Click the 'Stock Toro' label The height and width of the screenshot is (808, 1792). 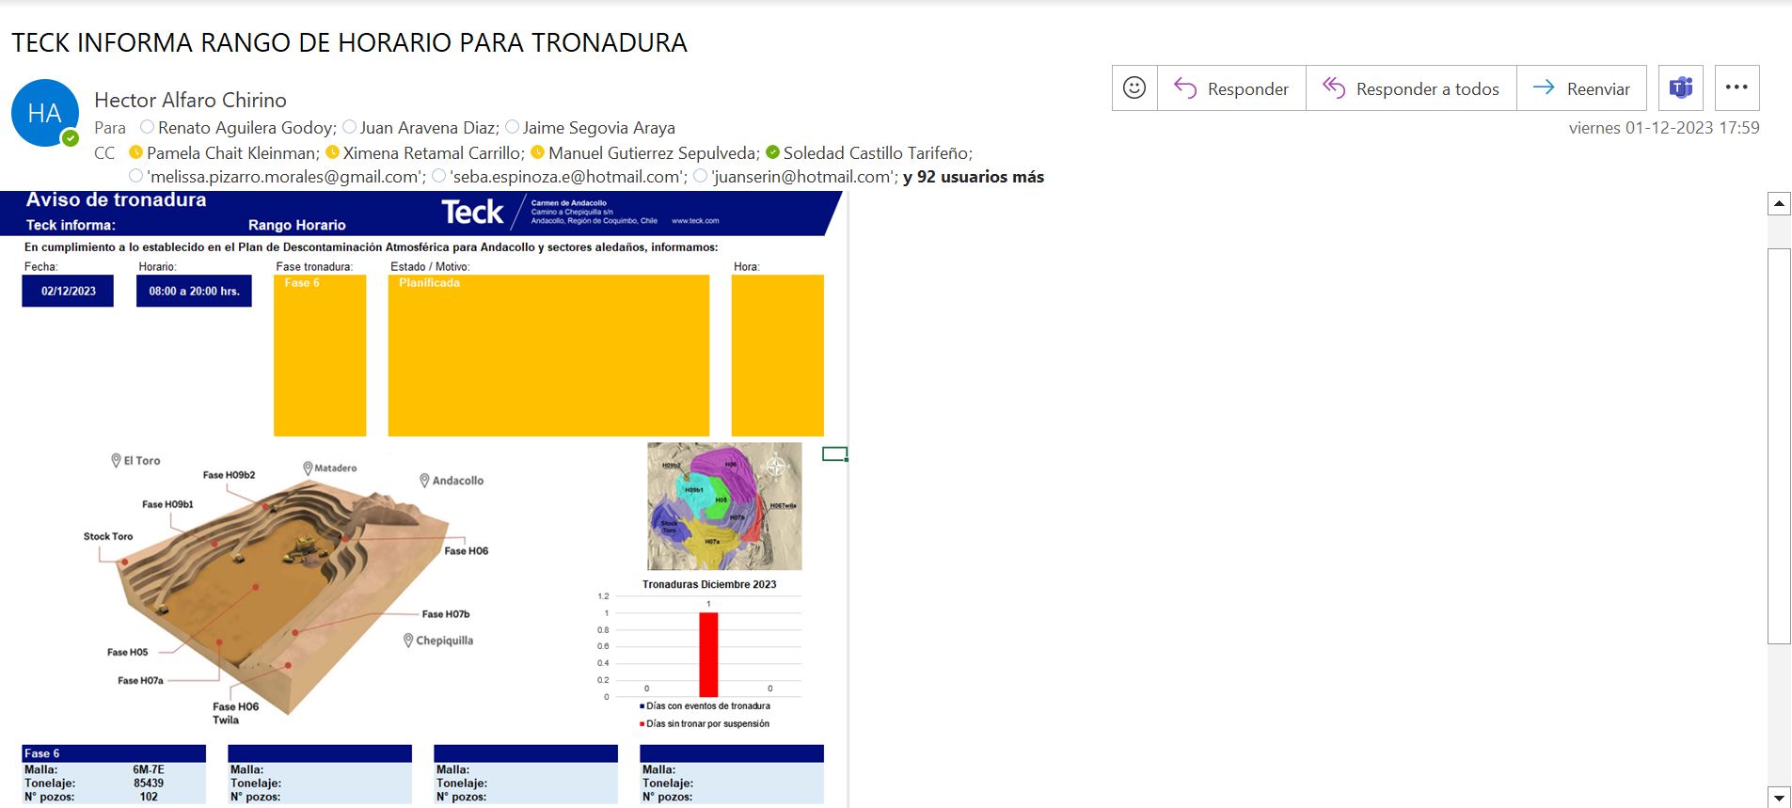pyautogui.click(x=108, y=536)
